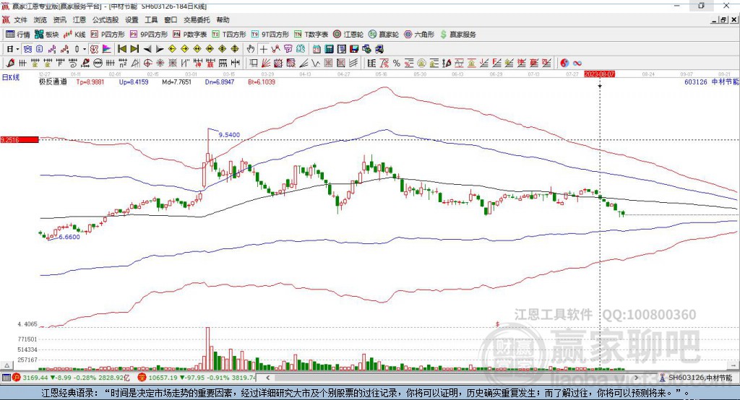Open the 9P四方形 tool
Viewport: 740px width, 400px height.
click(x=149, y=35)
